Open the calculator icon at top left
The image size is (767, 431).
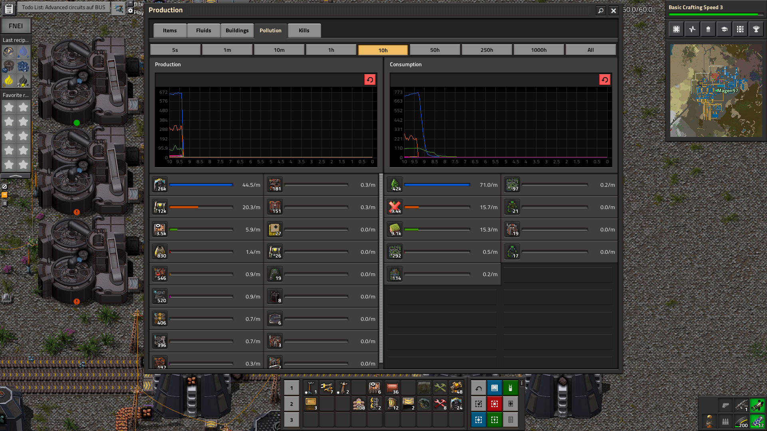pos(9,8)
